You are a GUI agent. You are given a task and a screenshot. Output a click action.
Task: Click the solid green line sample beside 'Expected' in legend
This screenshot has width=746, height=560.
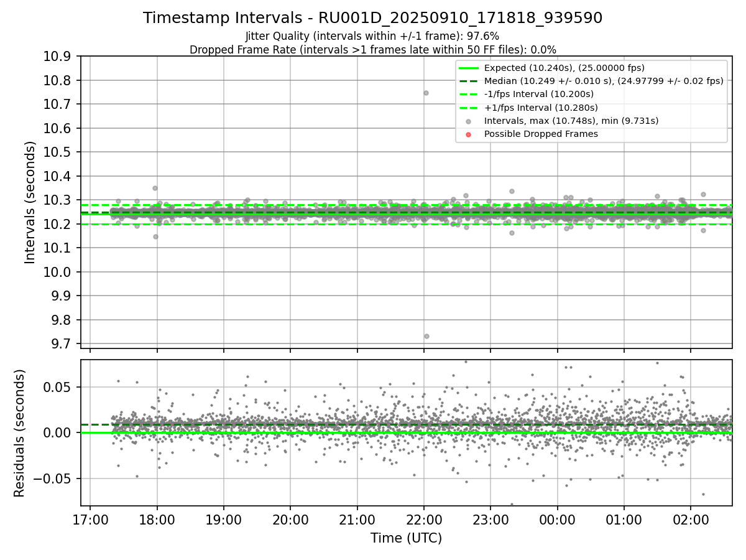pos(469,68)
